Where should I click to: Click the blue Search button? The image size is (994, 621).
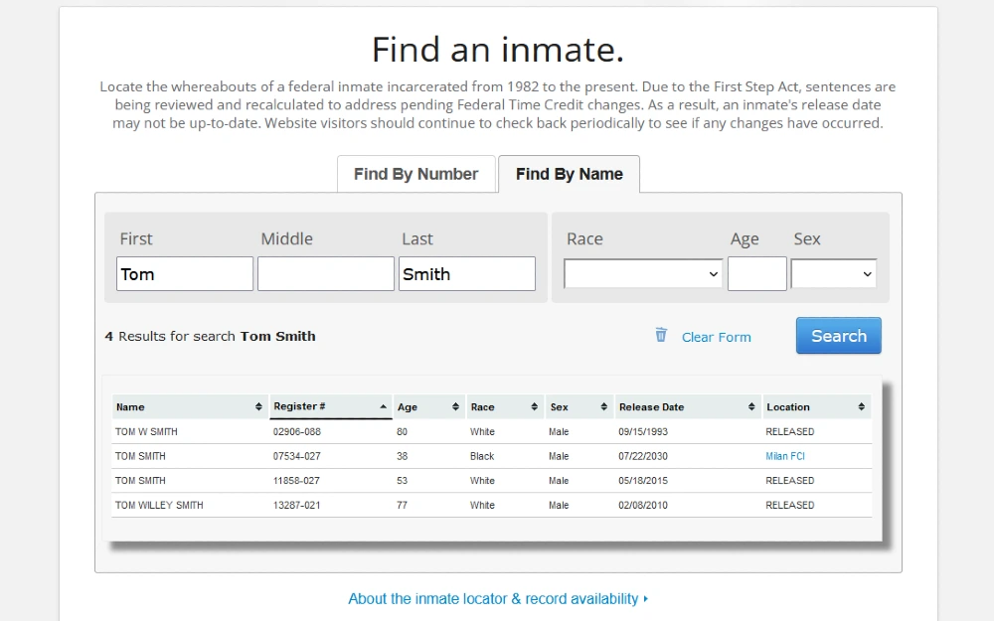point(839,335)
